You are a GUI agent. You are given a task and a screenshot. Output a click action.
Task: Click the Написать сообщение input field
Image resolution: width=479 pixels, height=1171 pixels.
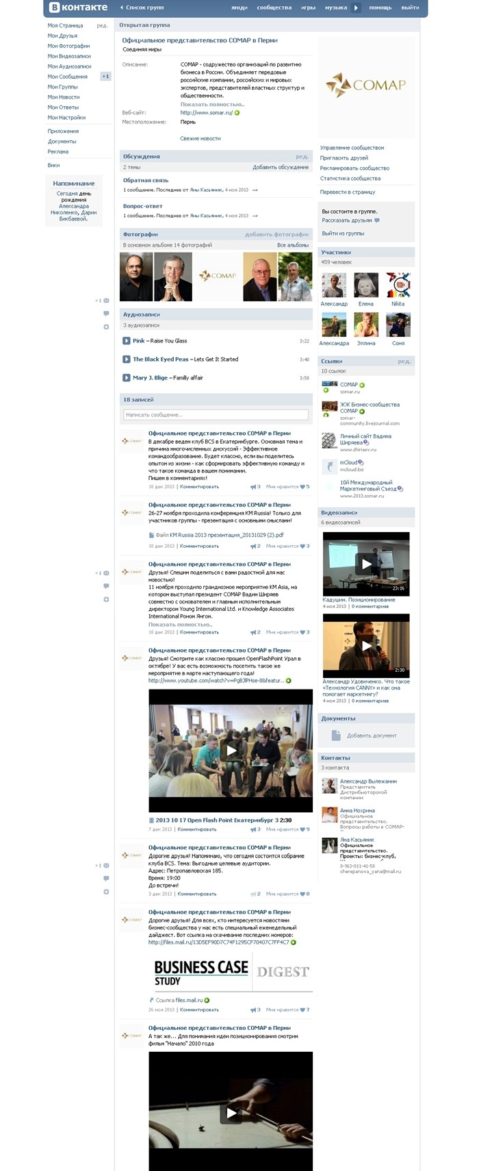tap(216, 415)
